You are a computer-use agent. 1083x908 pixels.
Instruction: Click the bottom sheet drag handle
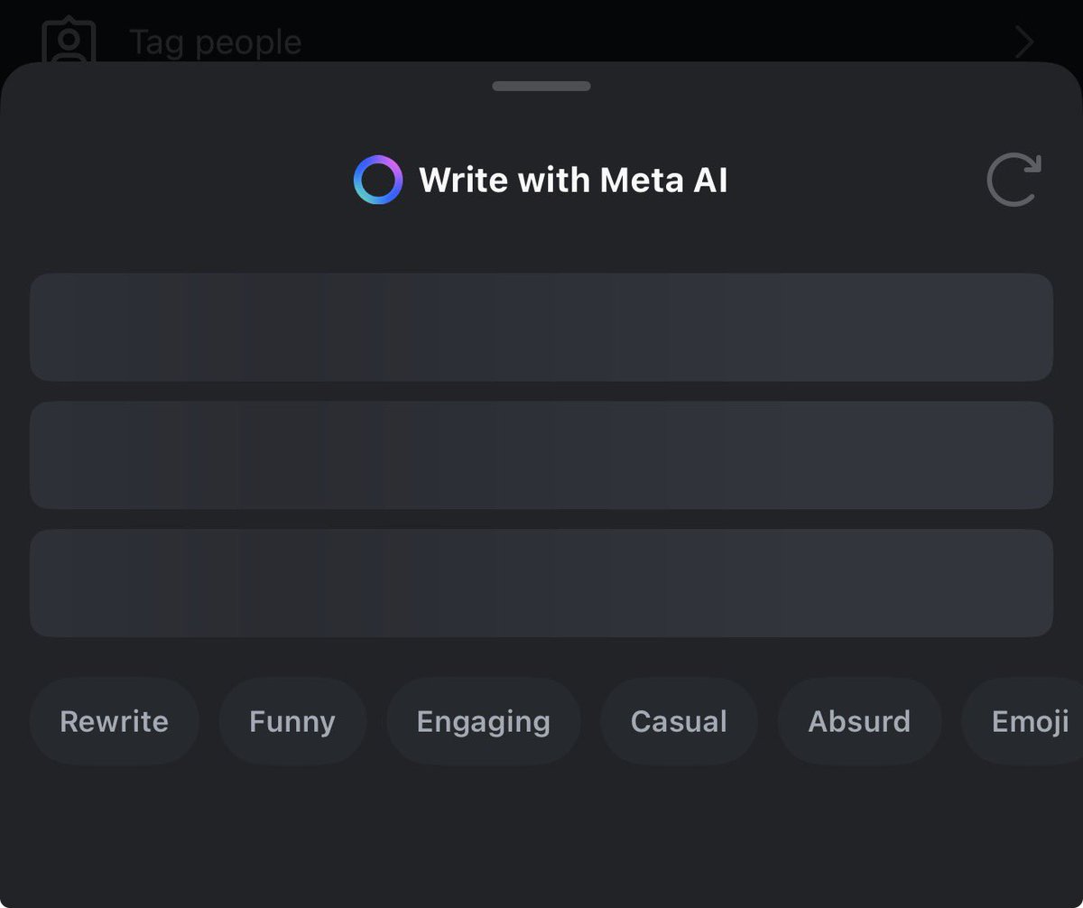click(x=541, y=87)
